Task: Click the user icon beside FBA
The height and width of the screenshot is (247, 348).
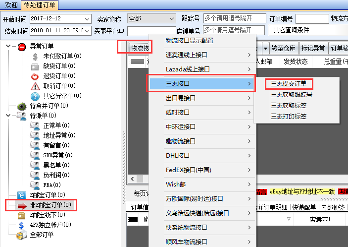Action: tap(35, 185)
